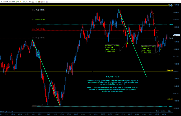
Task: Open the chart properties icon
Action: 47,1
